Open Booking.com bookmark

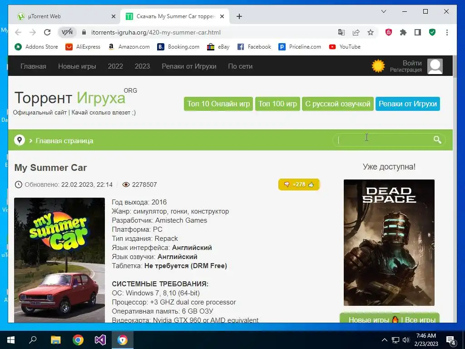[178, 47]
